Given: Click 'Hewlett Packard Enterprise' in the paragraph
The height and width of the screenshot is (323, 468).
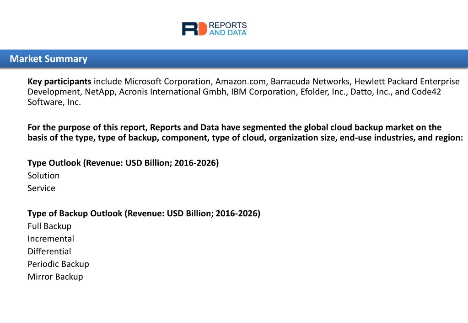Looking at the screenshot, I should [407, 82].
